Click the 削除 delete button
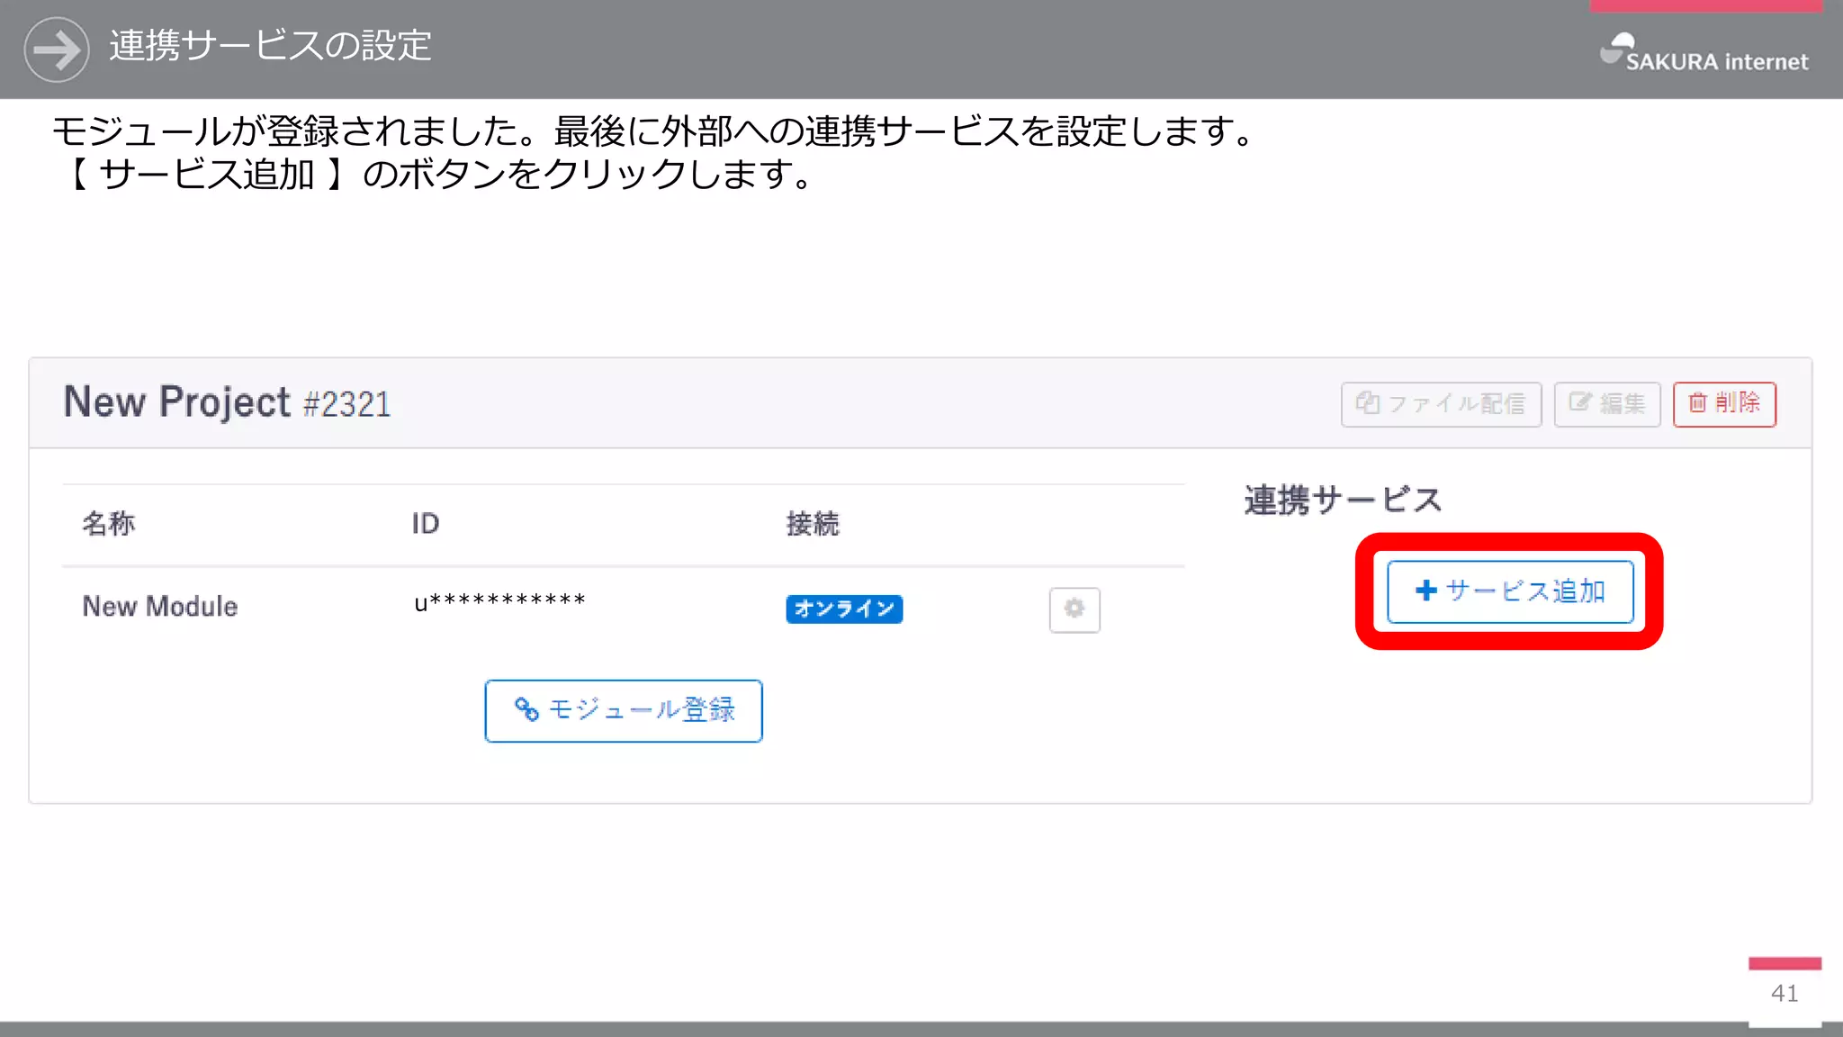The height and width of the screenshot is (1037, 1843). [x=1724, y=403]
